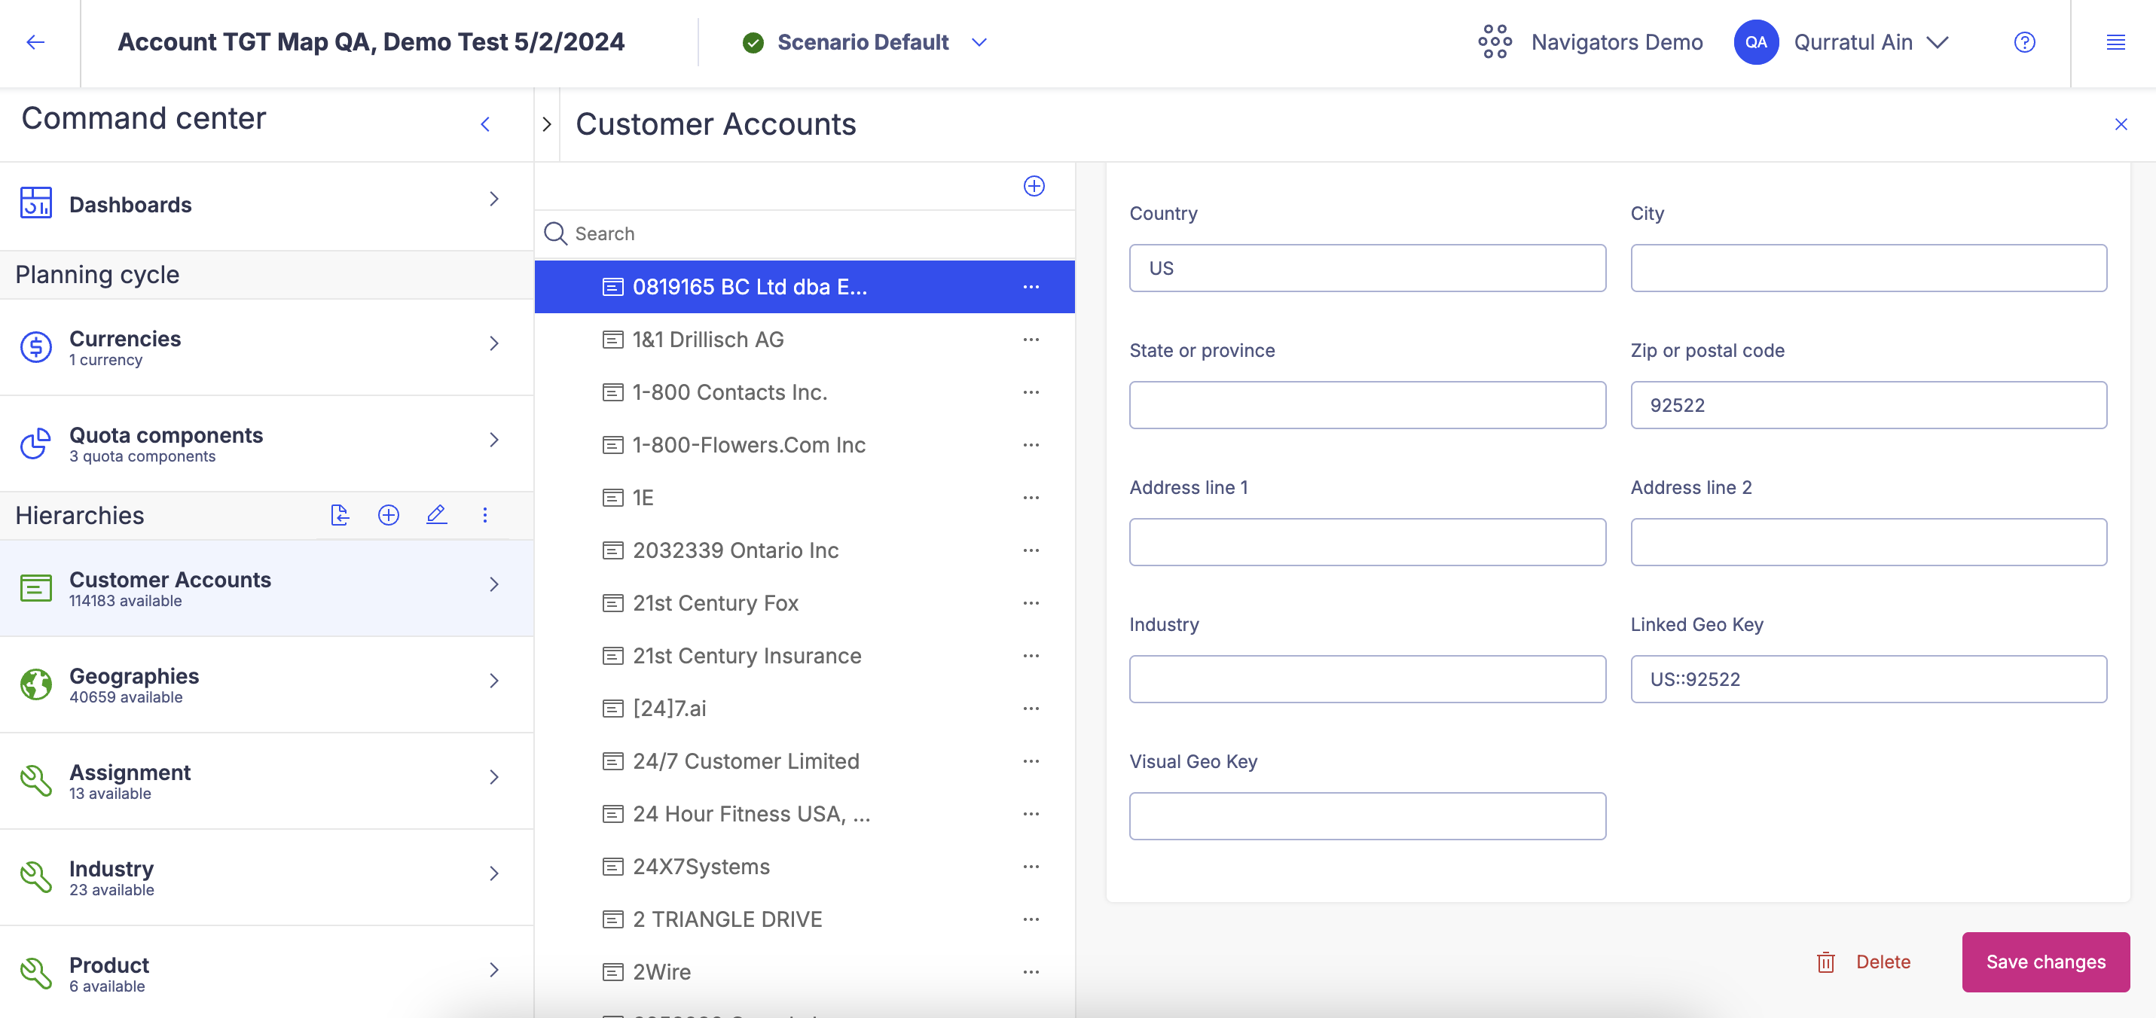Select the 24/7 Customer Limited account
The width and height of the screenshot is (2156, 1018).
(x=805, y=761)
